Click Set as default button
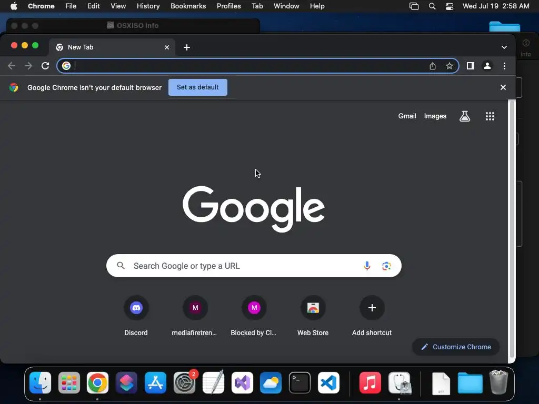The height and width of the screenshot is (404, 539). tap(198, 87)
